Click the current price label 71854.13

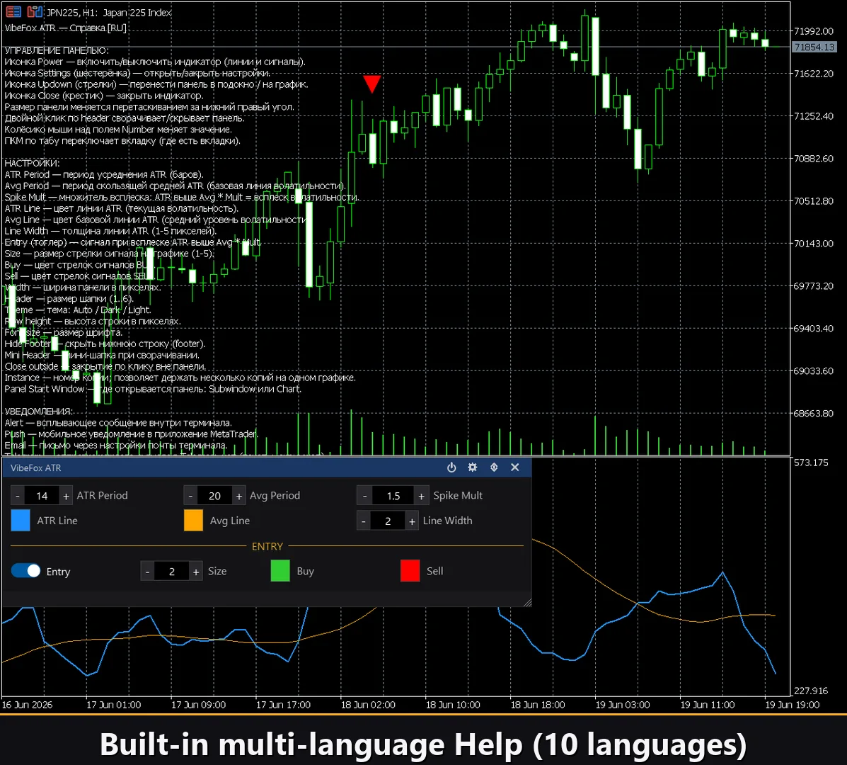click(x=814, y=47)
